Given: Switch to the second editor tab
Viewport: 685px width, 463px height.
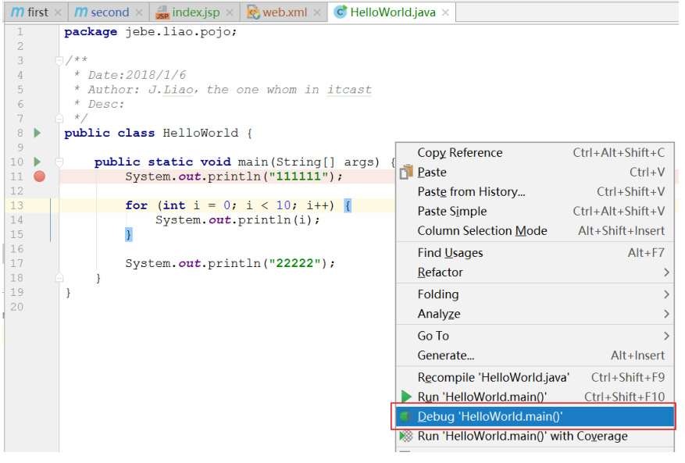Looking at the screenshot, I should coord(109,12).
